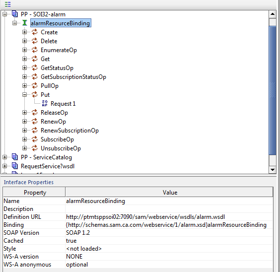Expand the Delete operation node
The height and width of the screenshot is (272, 280).
coord(25,41)
